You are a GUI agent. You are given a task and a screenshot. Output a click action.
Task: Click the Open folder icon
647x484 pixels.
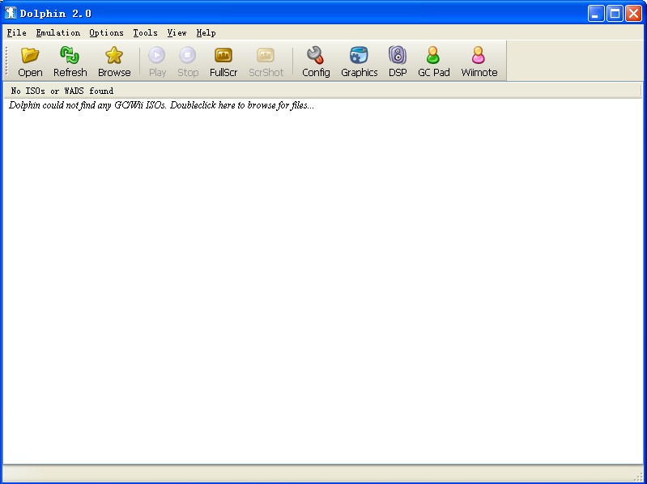[30, 55]
